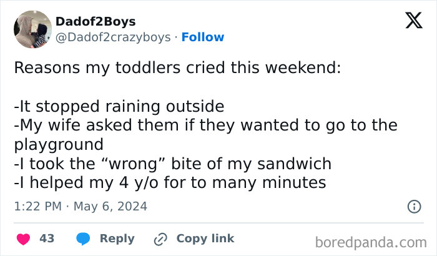Click the "helped my 4 y/o" line
Image resolution: width=437 pixels, height=256 pixels.
click(169, 184)
